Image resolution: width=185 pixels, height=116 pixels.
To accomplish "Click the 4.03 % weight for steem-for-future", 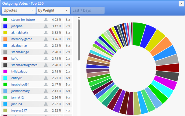I will coord(57,20).
